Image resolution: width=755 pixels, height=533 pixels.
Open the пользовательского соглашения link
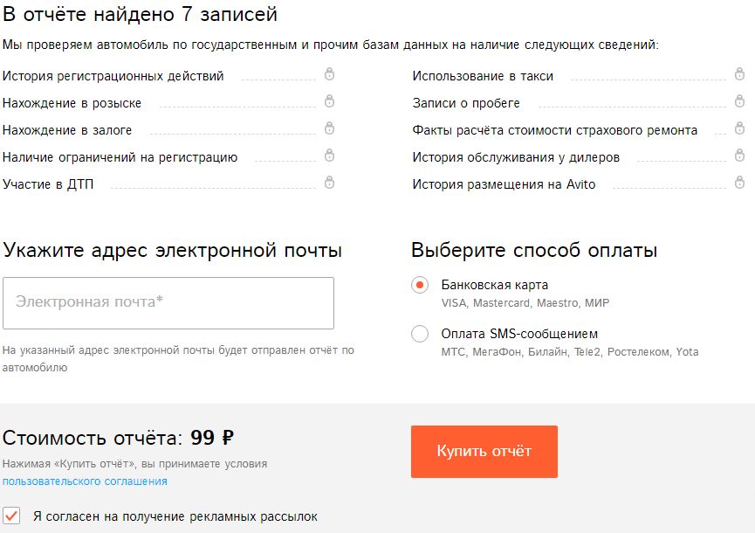click(x=85, y=481)
